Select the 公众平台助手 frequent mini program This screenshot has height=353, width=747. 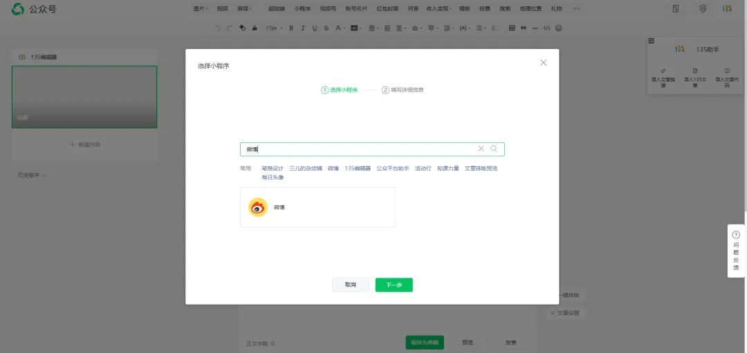tap(393, 169)
